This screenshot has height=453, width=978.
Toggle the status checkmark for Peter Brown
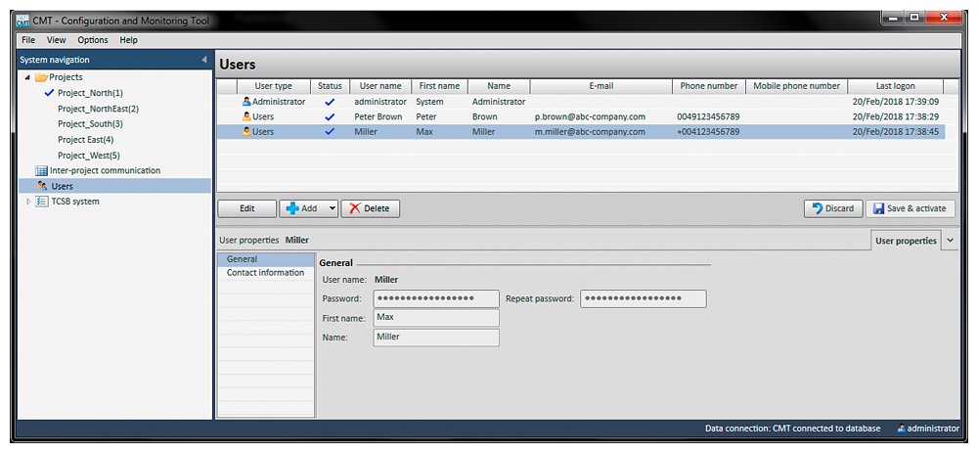(x=330, y=116)
